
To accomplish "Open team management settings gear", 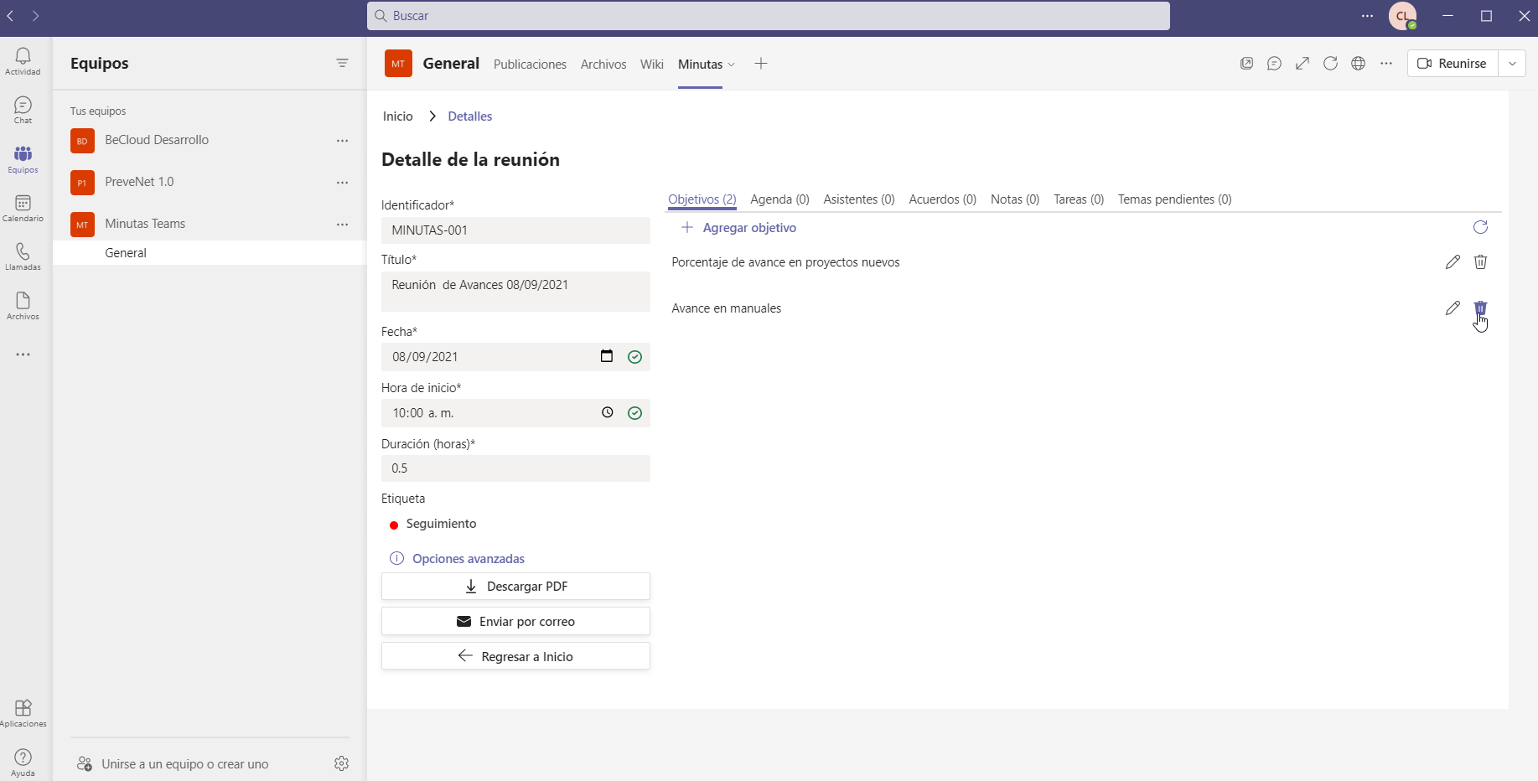I will [341, 763].
